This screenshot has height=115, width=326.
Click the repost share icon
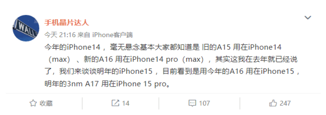115,103
